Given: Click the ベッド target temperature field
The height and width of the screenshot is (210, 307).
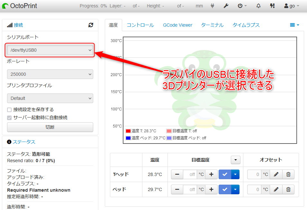Looking at the screenshot, I should click(190, 189).
